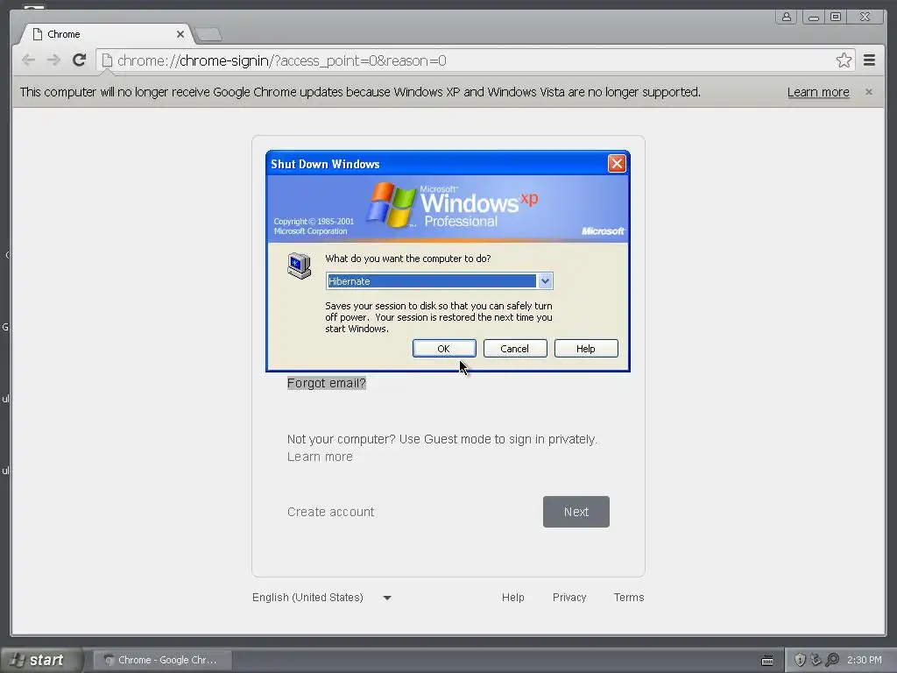Screen dimensions: 897x673
Task: Click the address bar URL field
Action: [475, 60]
